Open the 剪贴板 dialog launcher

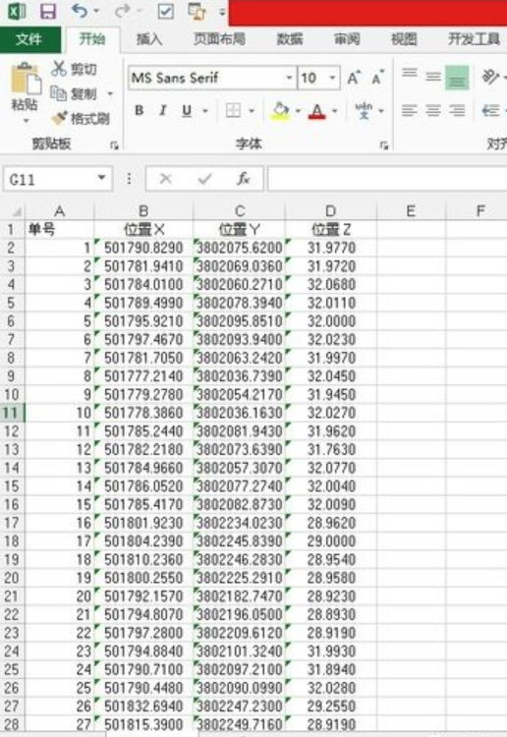[114, 146]
